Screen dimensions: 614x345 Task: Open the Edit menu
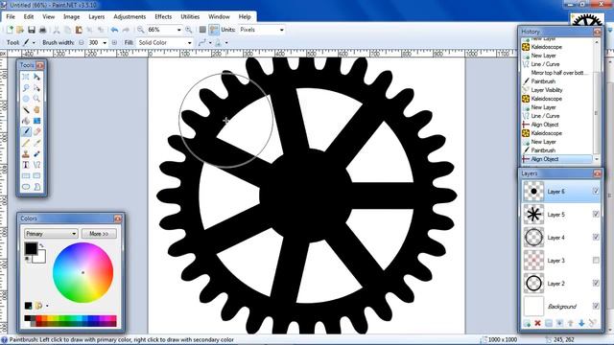[x=29, y=17]
